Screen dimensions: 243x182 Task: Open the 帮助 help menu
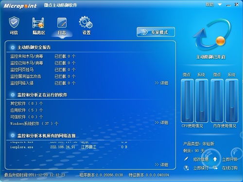[209, 5]
